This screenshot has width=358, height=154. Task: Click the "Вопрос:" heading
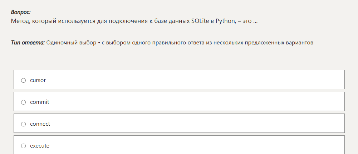(x=21, y=12)
